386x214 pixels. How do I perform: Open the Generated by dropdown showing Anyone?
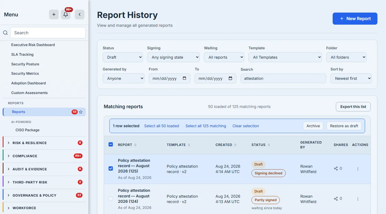(124, 78)
